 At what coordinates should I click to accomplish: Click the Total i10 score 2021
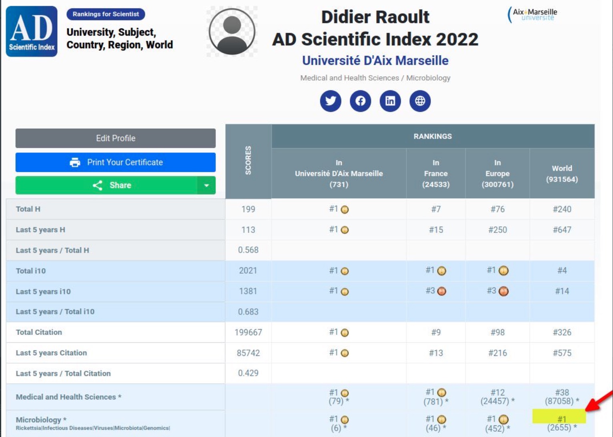(x=248, y=271)
